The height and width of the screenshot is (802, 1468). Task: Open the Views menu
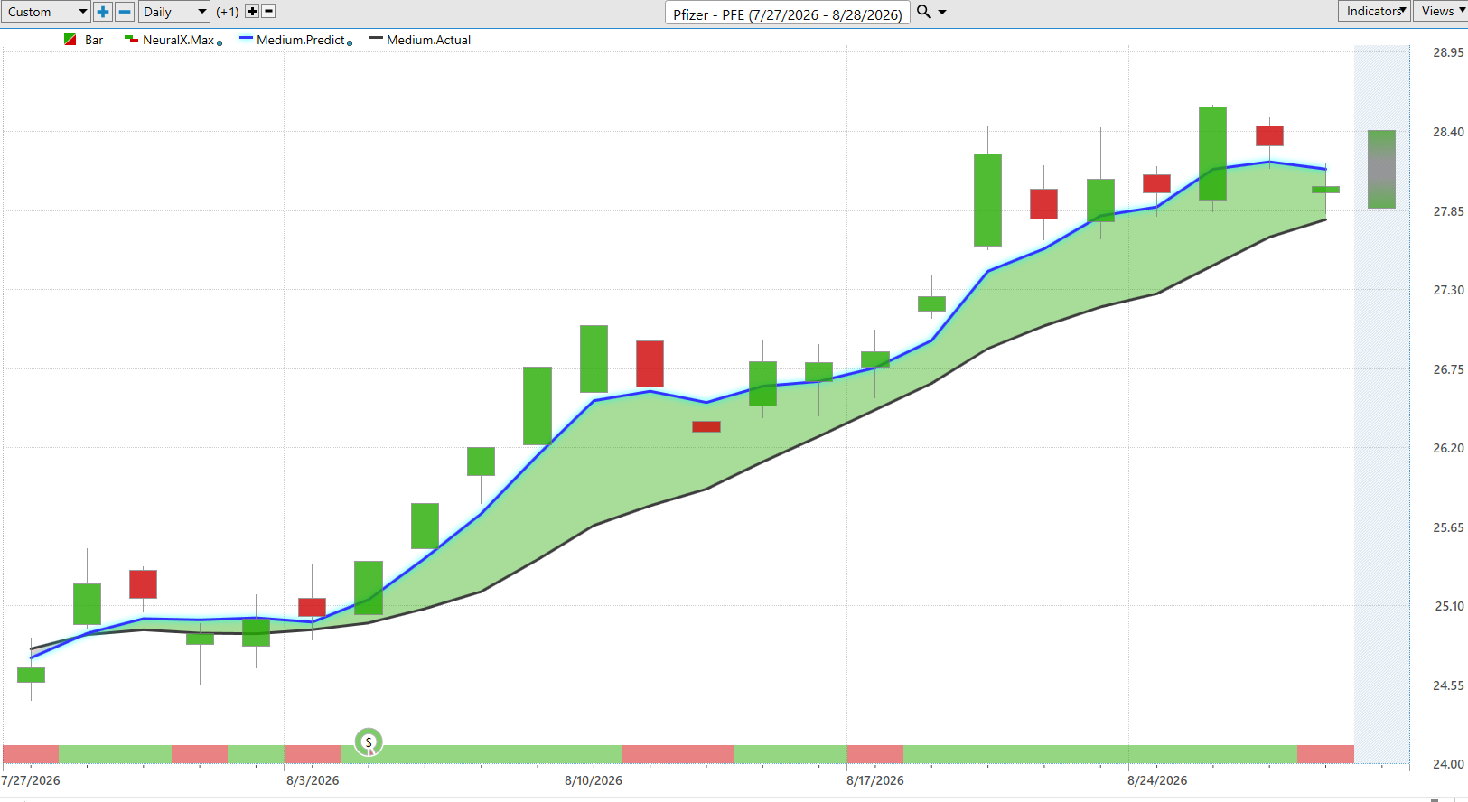point(1441,11)
